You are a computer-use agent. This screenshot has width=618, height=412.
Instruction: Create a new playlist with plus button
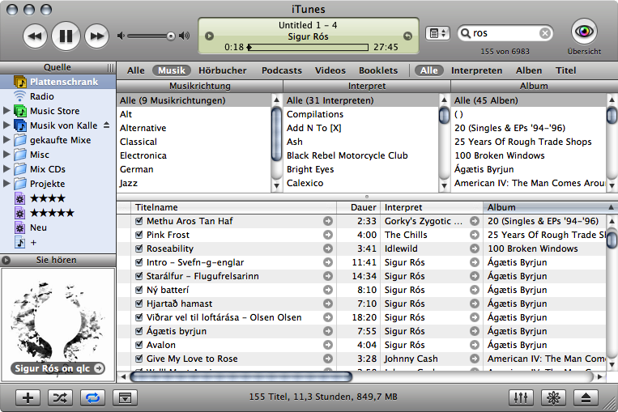28,397
